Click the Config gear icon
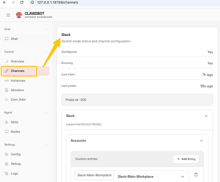220x182 pixels. click(7, 154)
